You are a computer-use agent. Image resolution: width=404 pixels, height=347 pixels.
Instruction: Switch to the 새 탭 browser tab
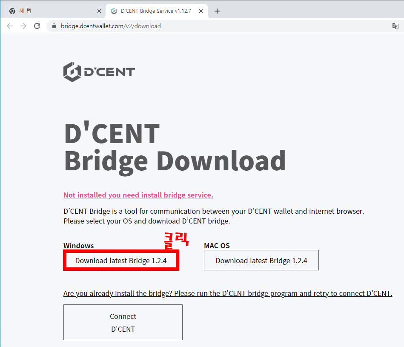[x=53, y=11]
